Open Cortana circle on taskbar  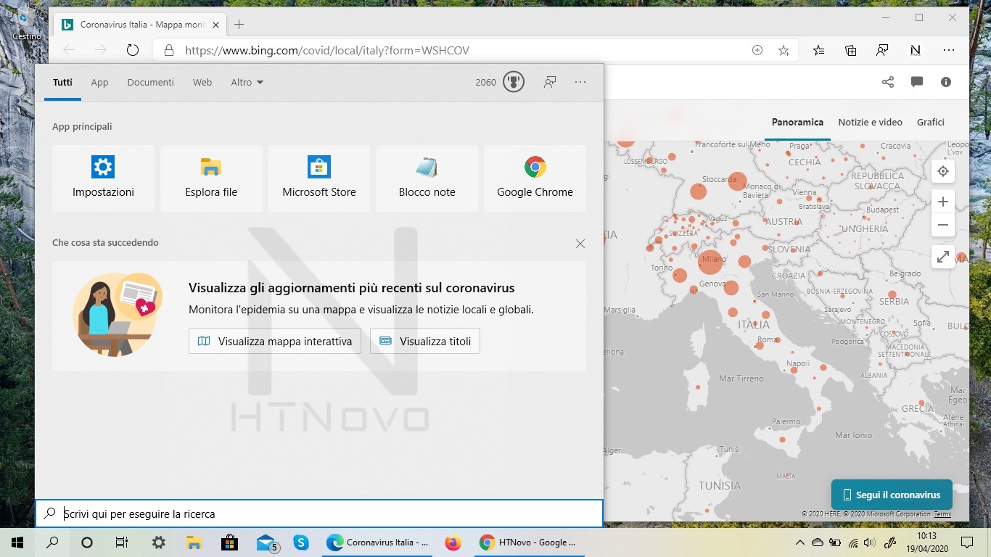(x=87, y=542)
